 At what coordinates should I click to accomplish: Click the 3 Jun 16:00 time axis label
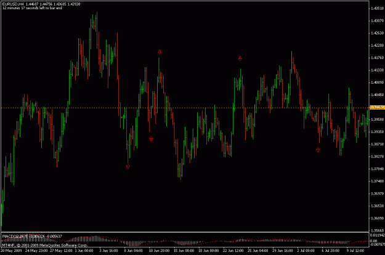[x=108, y=251]
